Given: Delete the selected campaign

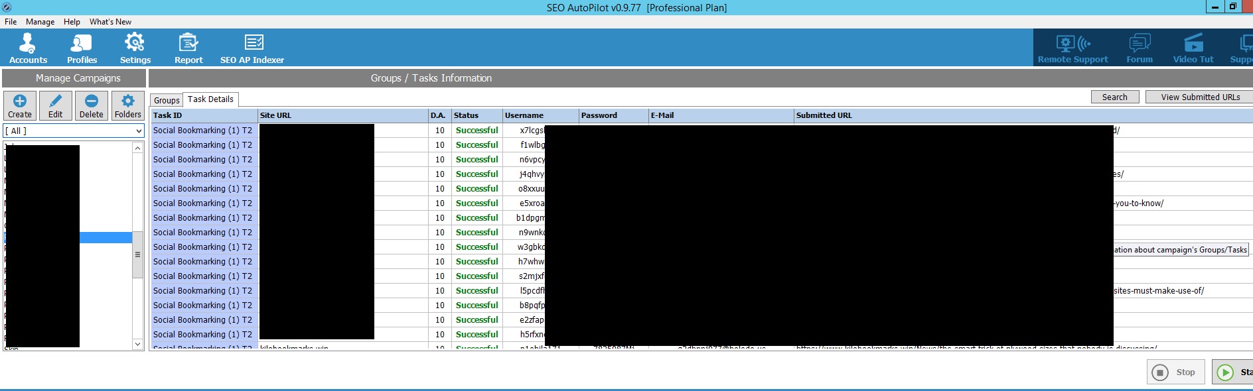Looking at the screenshot, I should coord(92,106).
